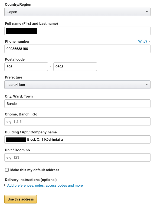
Task: Expand the chevron beside Why?
Action: (149, 42)
